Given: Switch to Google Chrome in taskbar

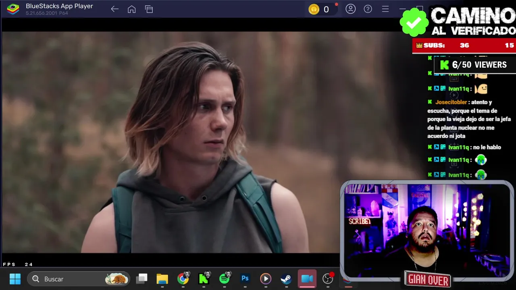Looking at the screenshot, I should 183,279.
